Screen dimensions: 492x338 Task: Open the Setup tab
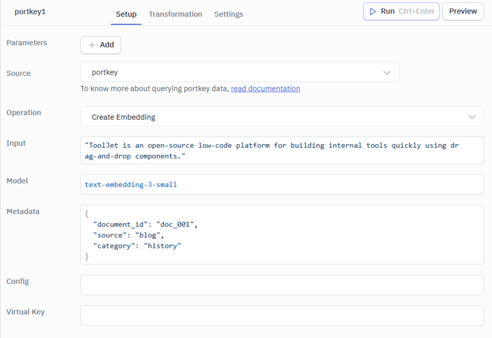point(126,14)
